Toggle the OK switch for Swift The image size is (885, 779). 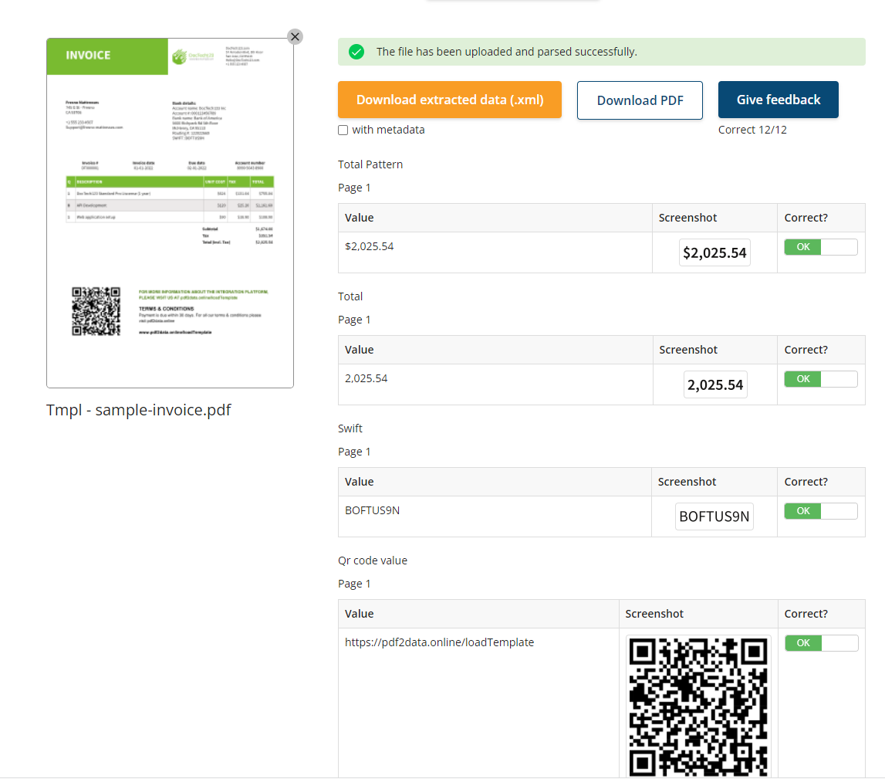[x=821, y=511]
